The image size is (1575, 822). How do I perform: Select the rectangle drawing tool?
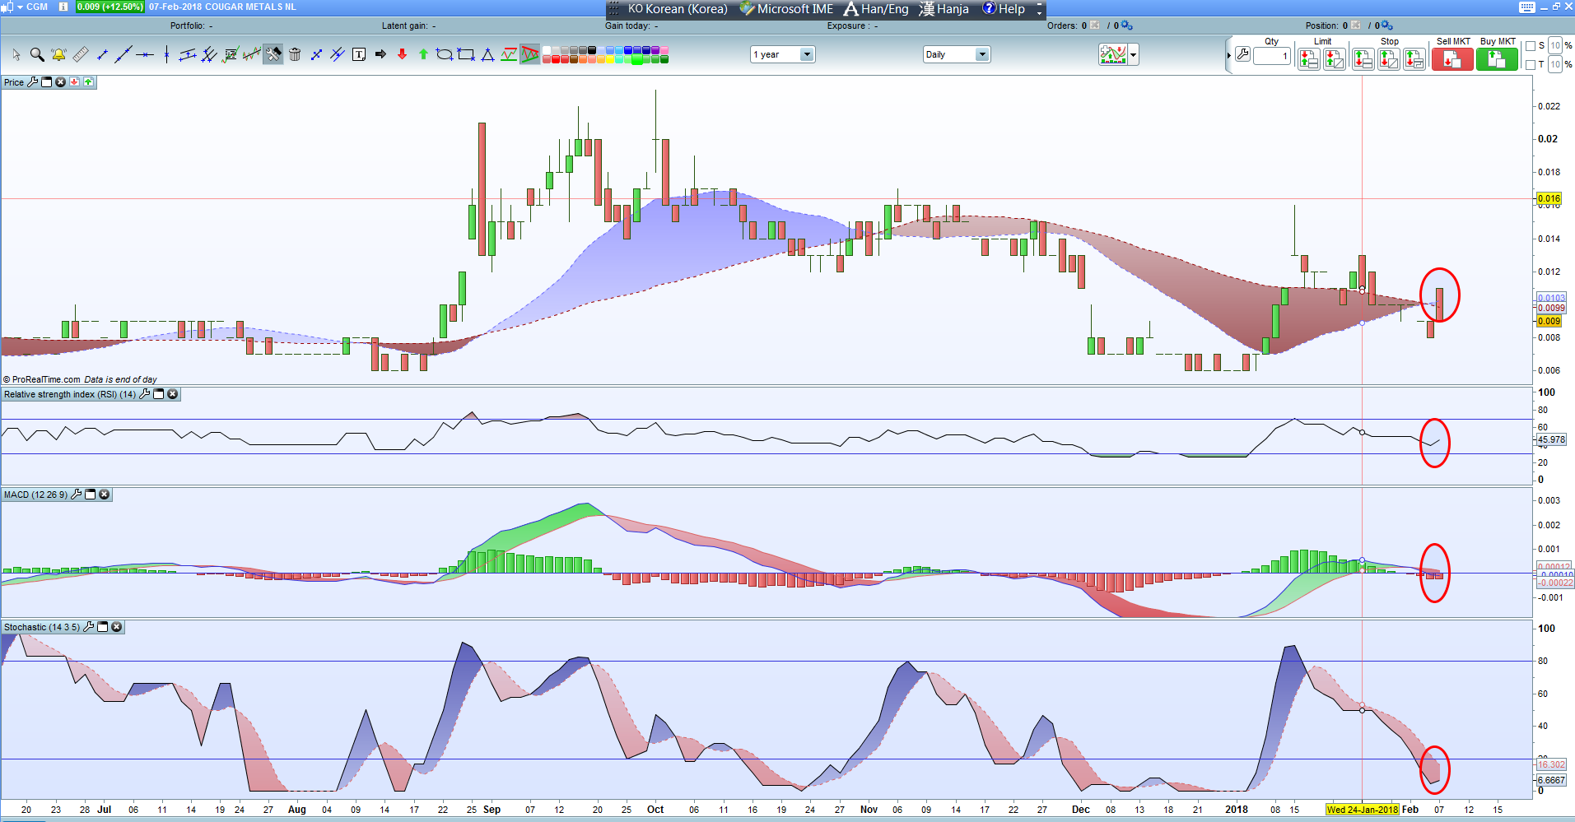466,54
